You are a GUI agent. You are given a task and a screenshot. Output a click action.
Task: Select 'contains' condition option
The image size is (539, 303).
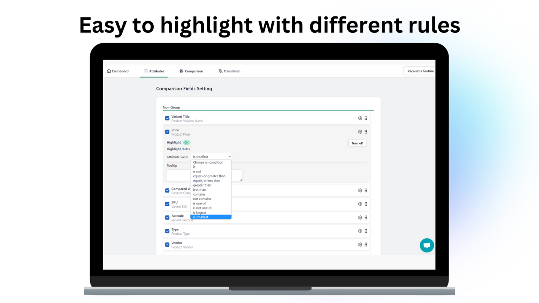211,194
